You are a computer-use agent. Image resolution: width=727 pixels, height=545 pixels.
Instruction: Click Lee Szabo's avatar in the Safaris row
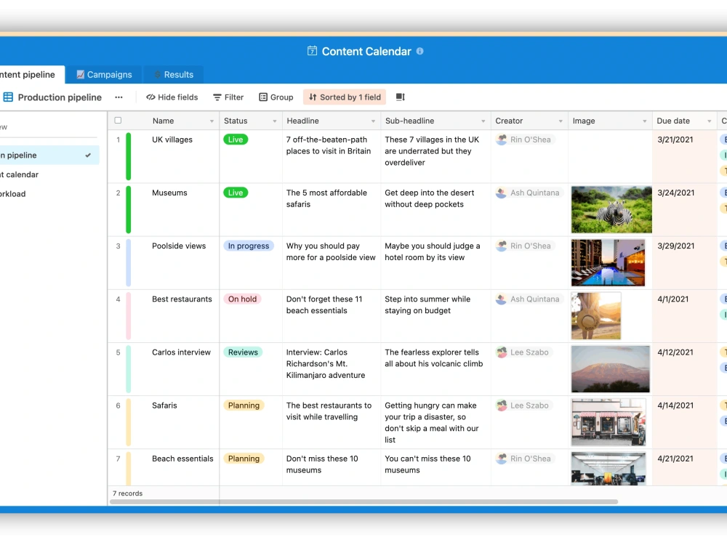pos(501,405)
